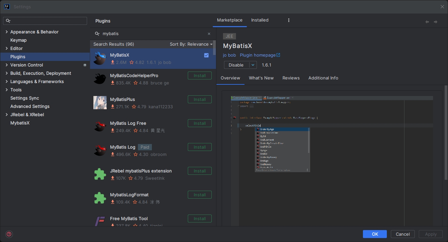Expand Languages & Frameworks node
Screen dimensions: 448x242
[x=7, y=81]
